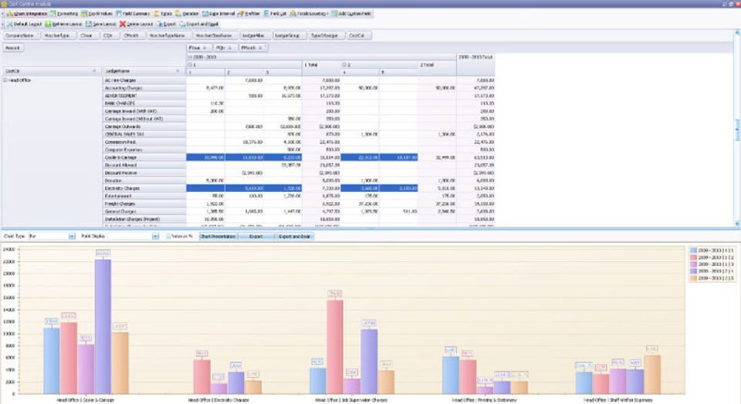Screen dimensions: 741x404
Task: Click Delete Layout red X
Action: click(x=123, y=24)
